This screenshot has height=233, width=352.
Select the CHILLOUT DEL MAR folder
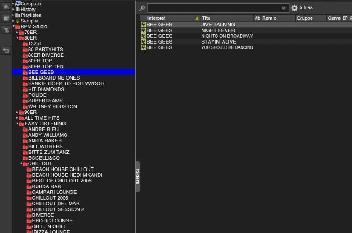(56, 204)
